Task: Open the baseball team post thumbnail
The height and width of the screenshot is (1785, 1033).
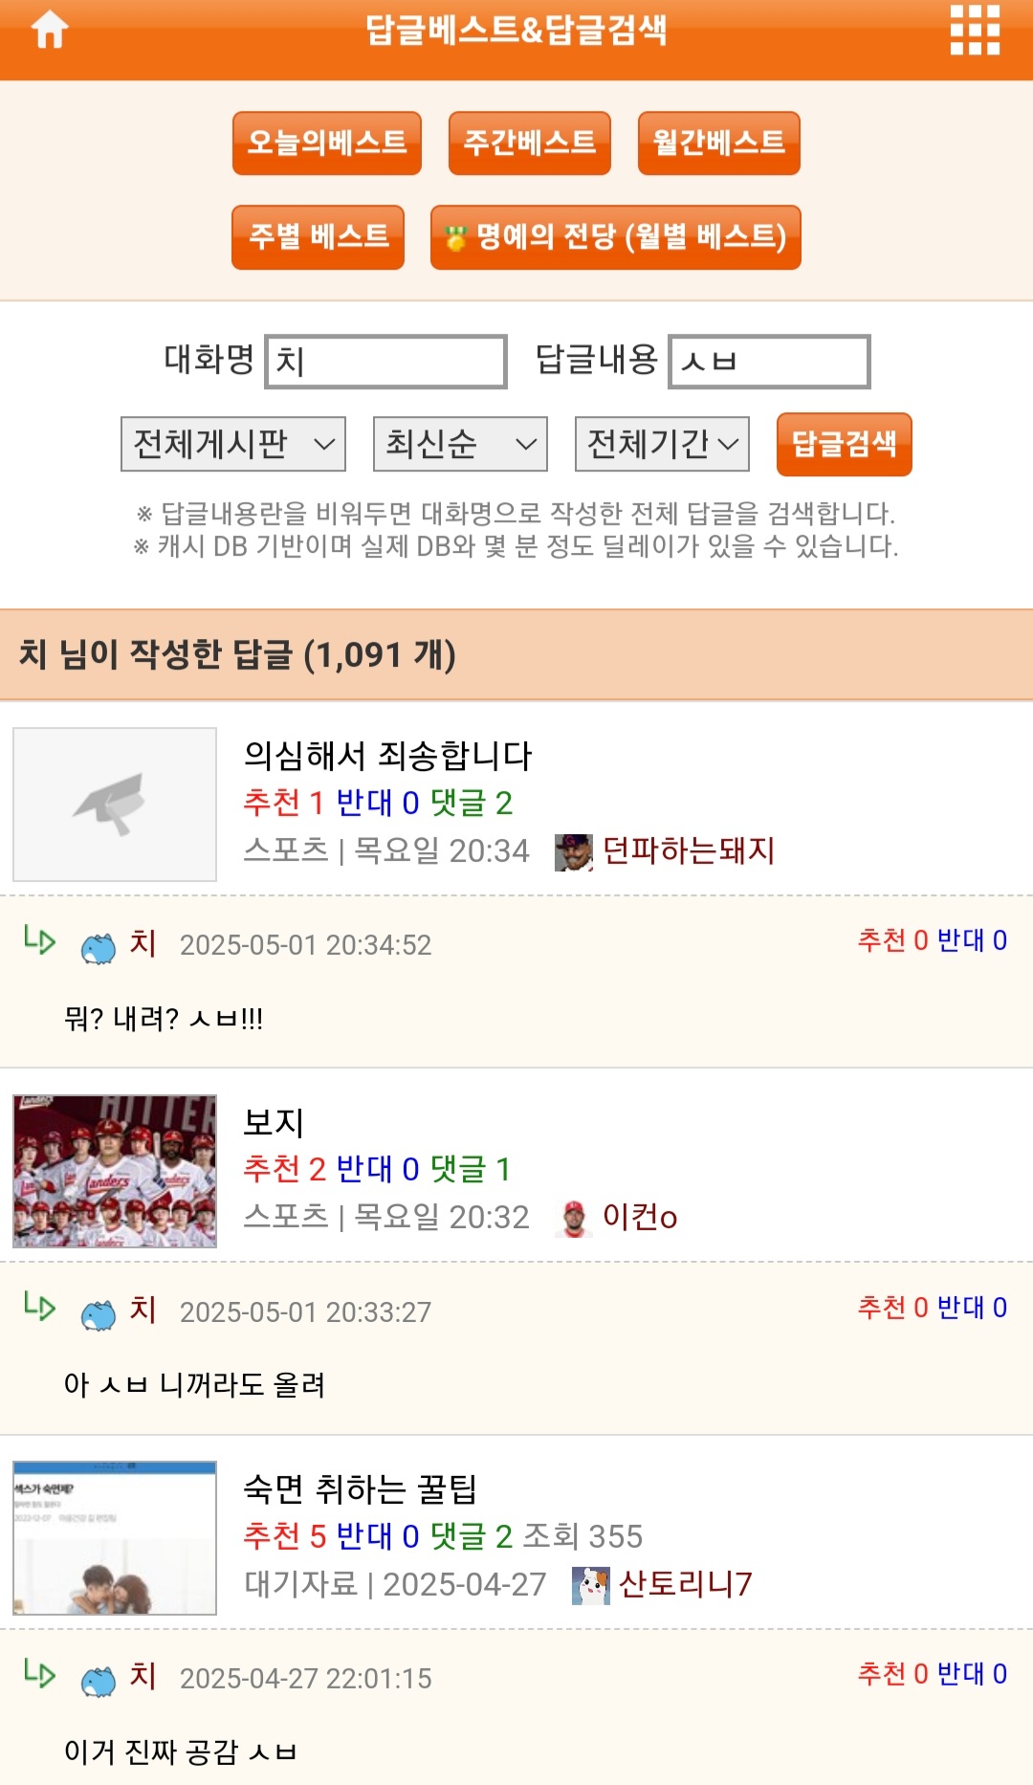Action: (x=115, y=1171)
